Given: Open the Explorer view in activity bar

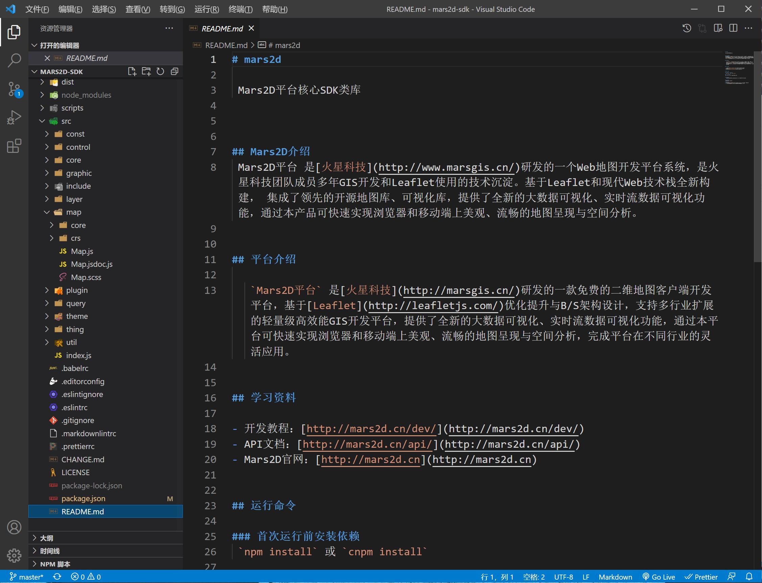Looking at the screenshot, I should (14, 32).
